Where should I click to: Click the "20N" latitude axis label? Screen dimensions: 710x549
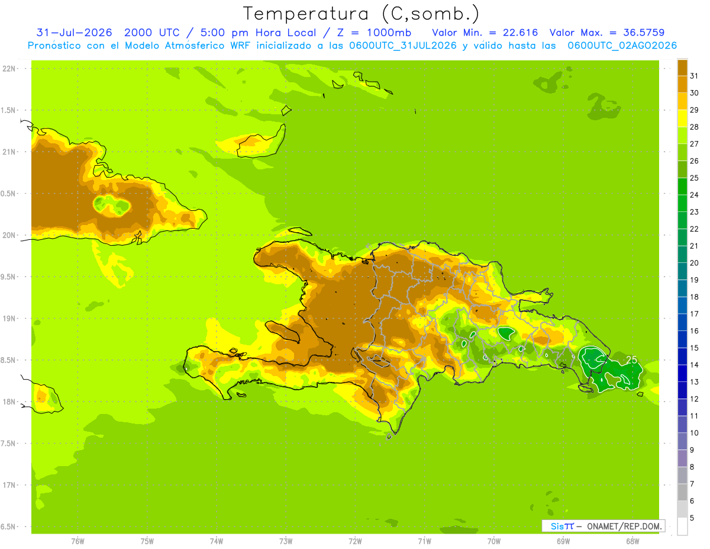9,235
